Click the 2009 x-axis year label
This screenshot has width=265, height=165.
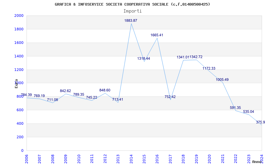tap(66, 159)
